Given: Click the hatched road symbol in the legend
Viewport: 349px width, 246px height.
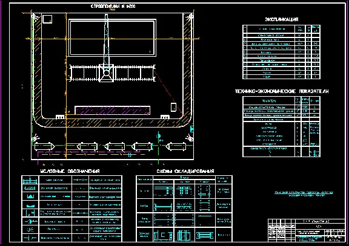Looking at the screenshot, I should click(30, 188).
